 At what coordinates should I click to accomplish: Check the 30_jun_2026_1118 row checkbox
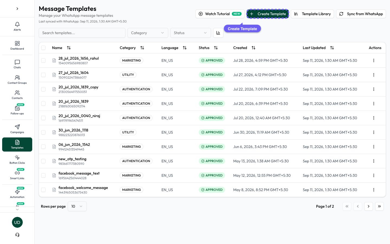[x=43, y=132]
